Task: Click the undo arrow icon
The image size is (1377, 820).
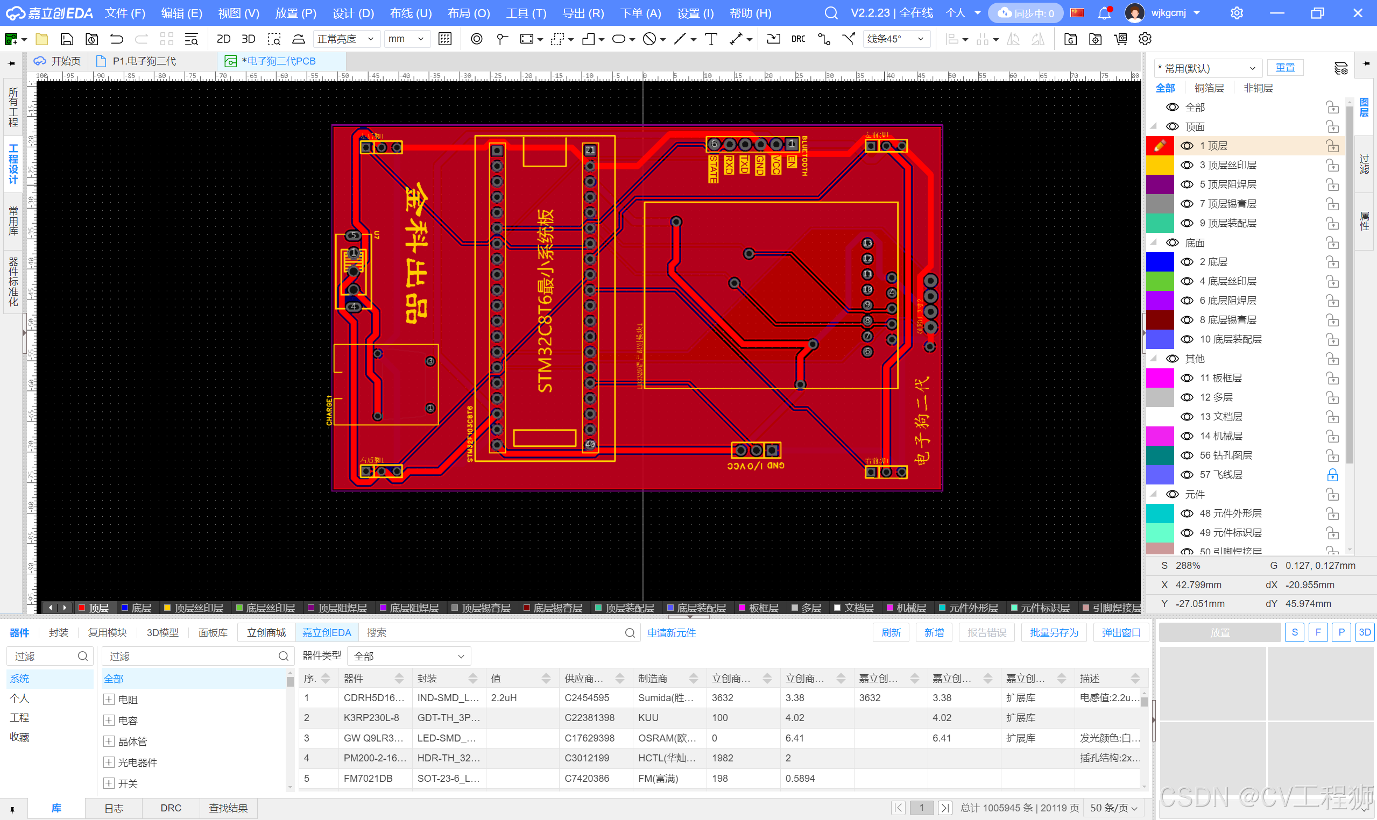Action: (x=117, y=39)
